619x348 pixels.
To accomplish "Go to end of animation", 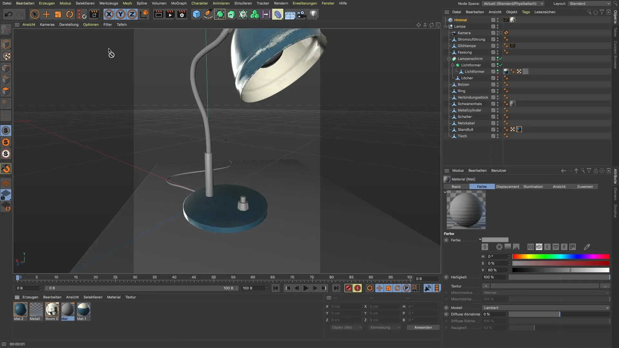I will tap(336, 288).
